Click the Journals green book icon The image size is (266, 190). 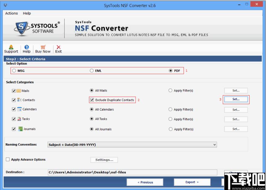click(x=20, y=129)
